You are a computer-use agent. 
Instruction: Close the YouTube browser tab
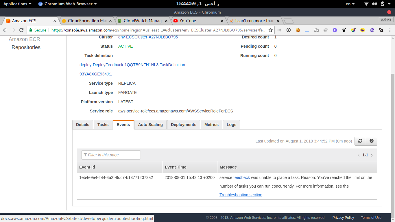point(222,21)
